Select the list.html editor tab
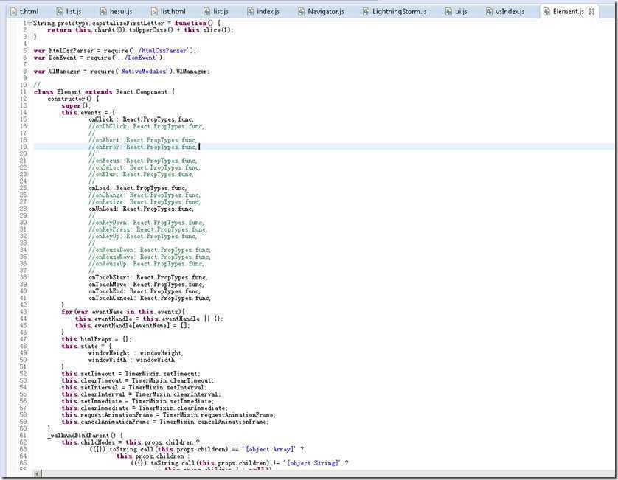This screenshot has width=618, height=480. tap(173, 12)
